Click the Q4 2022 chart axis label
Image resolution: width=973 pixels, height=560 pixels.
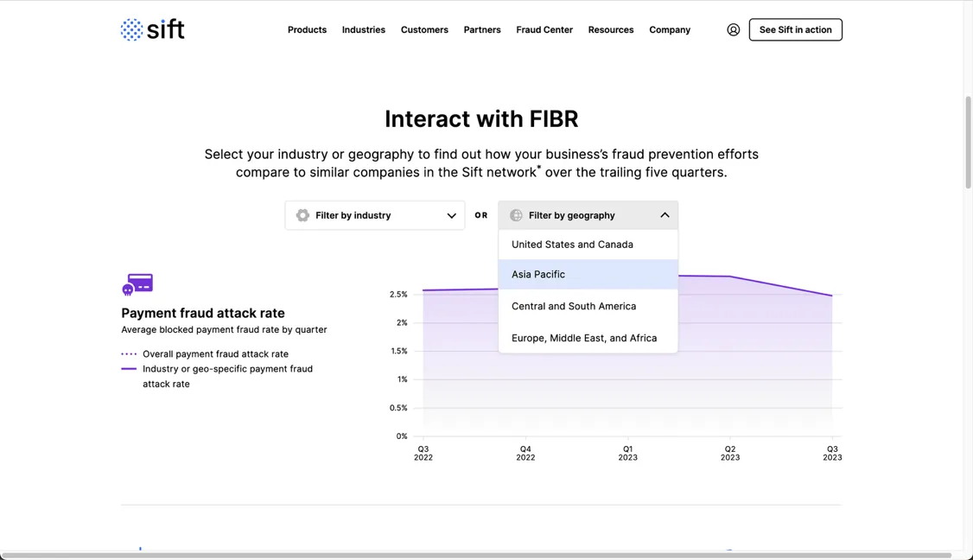pyautogui.click(x=525, y=453)
